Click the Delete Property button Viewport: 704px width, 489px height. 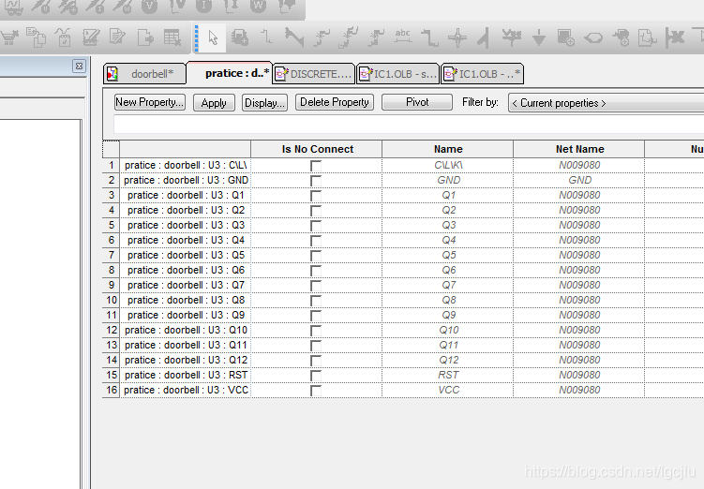tap(335, 102)
